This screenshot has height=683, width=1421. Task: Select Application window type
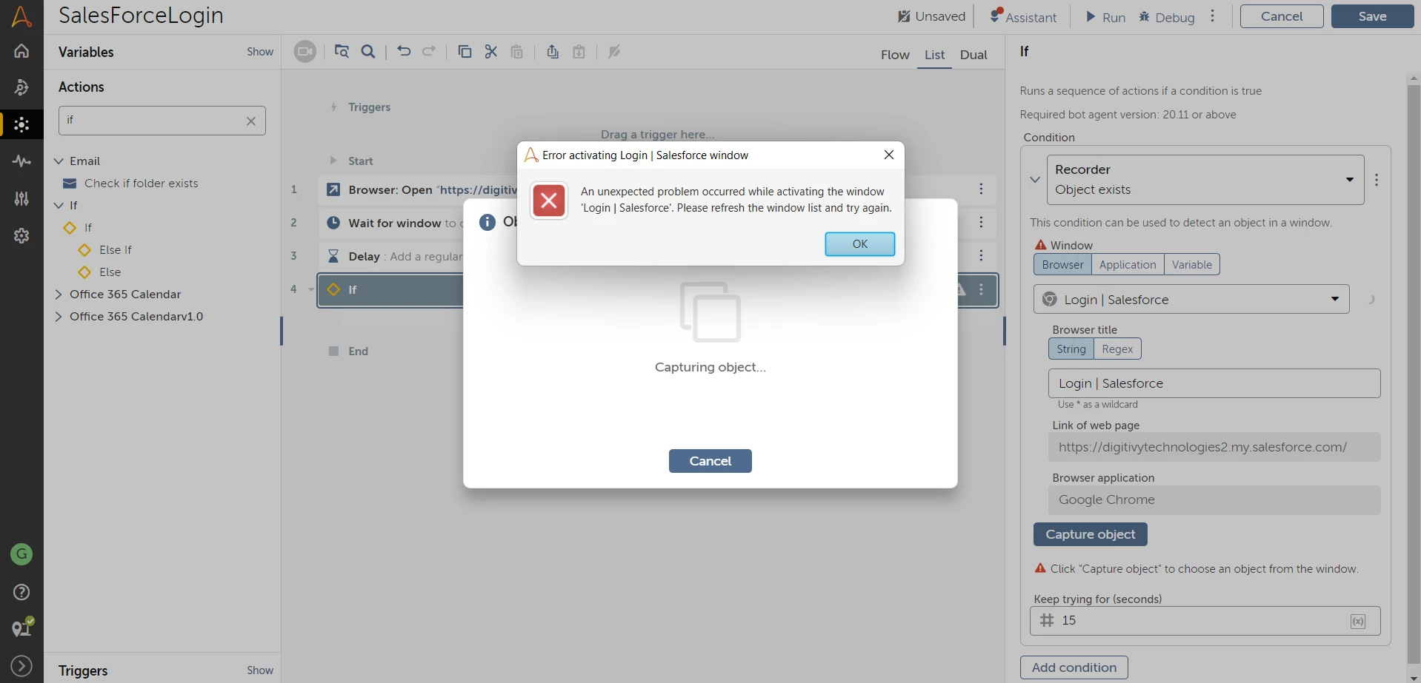[x=1128, y=265]
